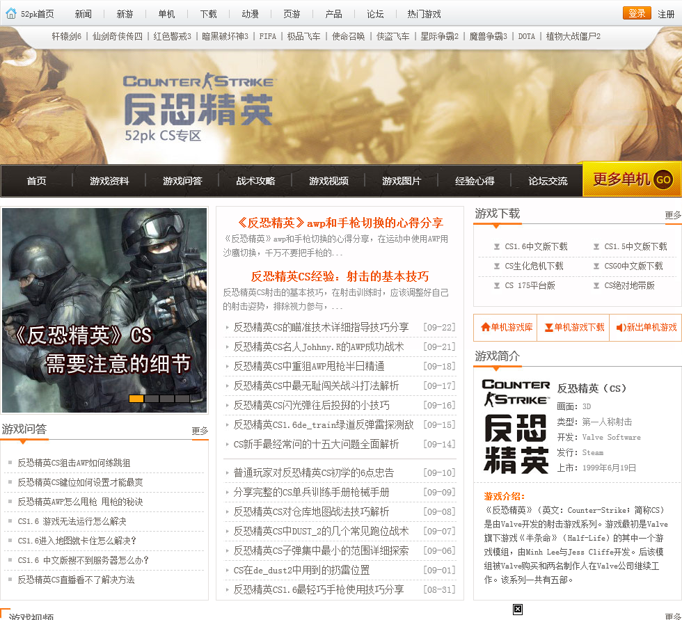Click the orange 登录 button
682x620 pixels.
click(637, 13)
